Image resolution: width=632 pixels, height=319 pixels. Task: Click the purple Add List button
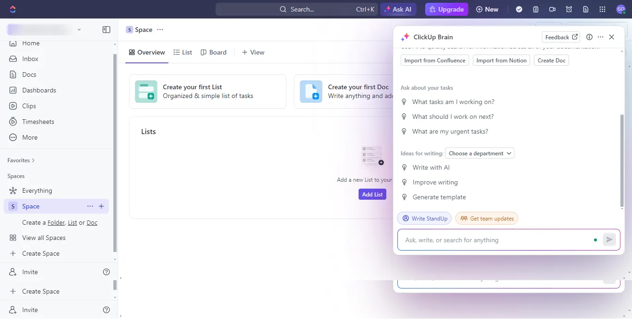pyautogui.click(x=372, y=194)
